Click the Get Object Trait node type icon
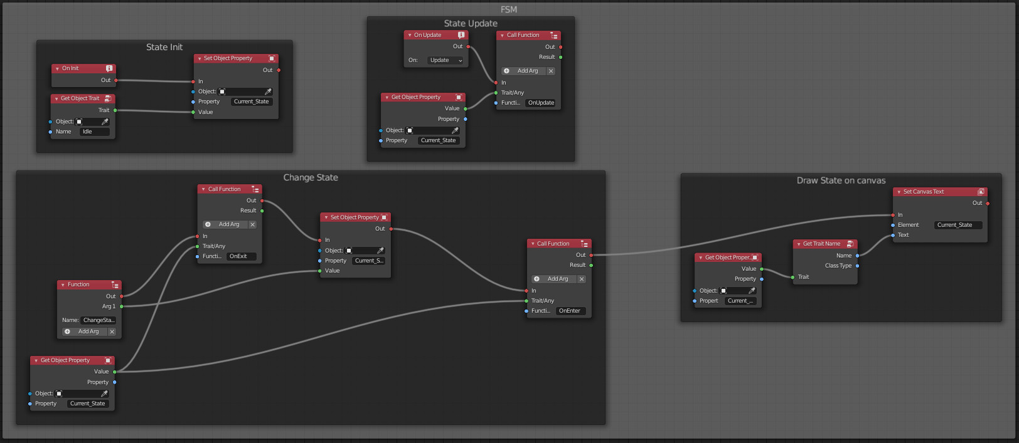 click(108, 98)
